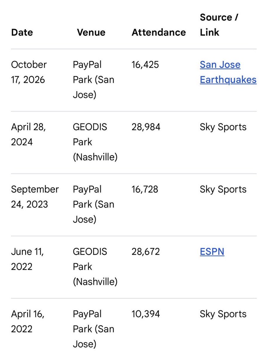Select the April 16, 2022 date cell
275x359 pixels.
tap(27, 321)
